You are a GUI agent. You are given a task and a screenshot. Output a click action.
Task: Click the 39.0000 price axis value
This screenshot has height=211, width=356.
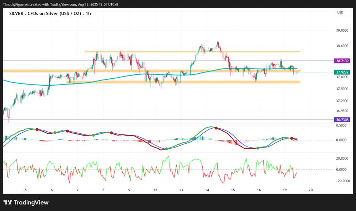(342, 30)
